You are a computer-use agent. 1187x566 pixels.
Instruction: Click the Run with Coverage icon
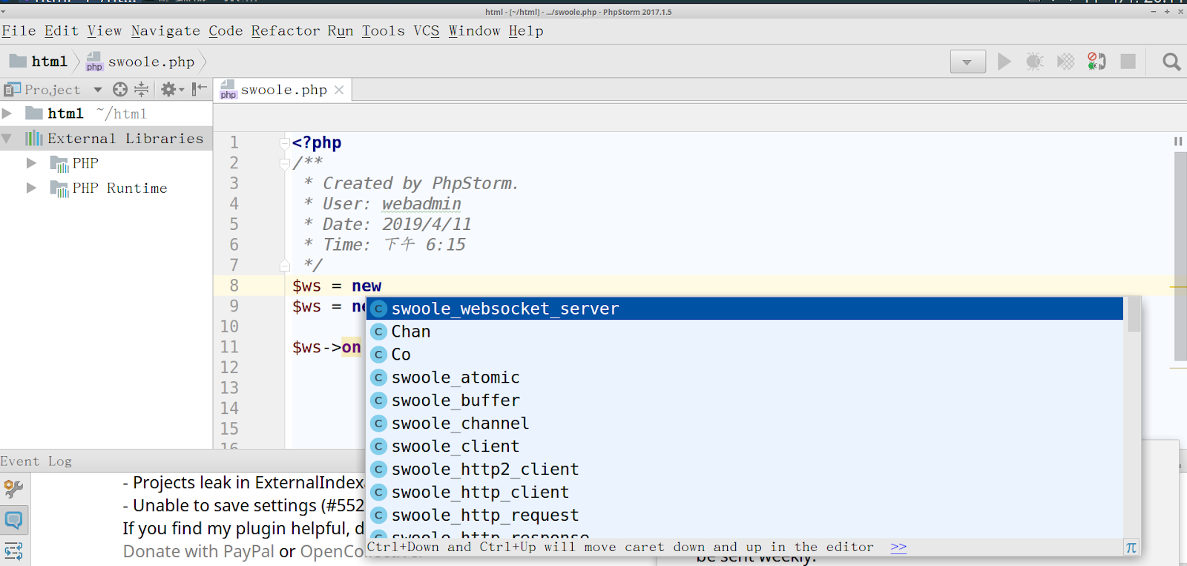tap(1066, 62)
